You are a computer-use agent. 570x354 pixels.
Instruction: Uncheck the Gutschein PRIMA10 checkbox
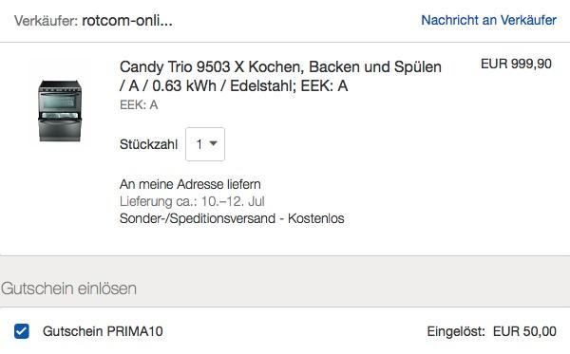pyautogui.click(x=22, y=331)
